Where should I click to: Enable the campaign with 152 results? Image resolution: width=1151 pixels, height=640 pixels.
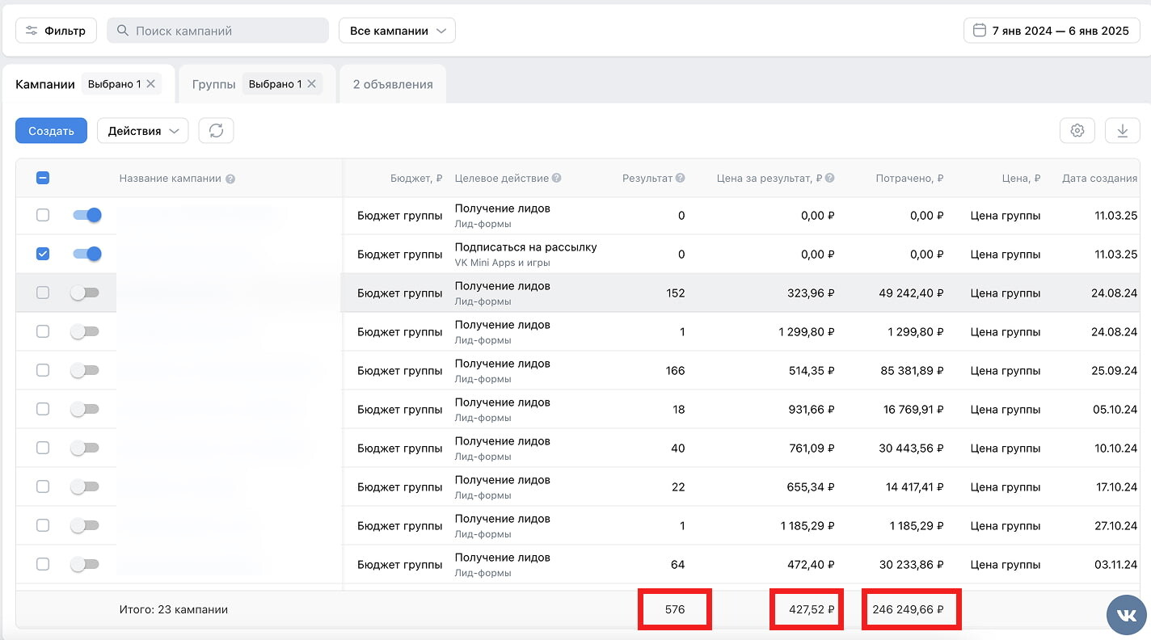tap(85, 293)
